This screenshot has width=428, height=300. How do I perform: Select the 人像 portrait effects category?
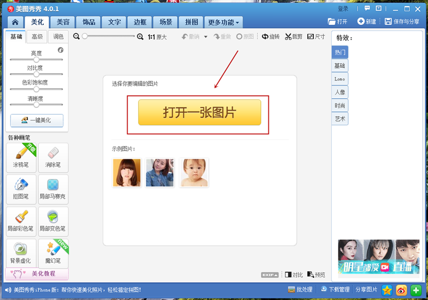pyautogui.click(x=340, y=92)
